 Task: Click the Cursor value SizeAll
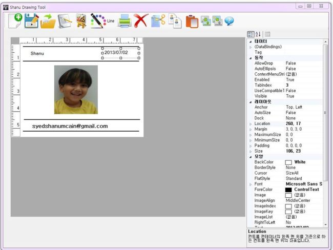tap(292, 173)
